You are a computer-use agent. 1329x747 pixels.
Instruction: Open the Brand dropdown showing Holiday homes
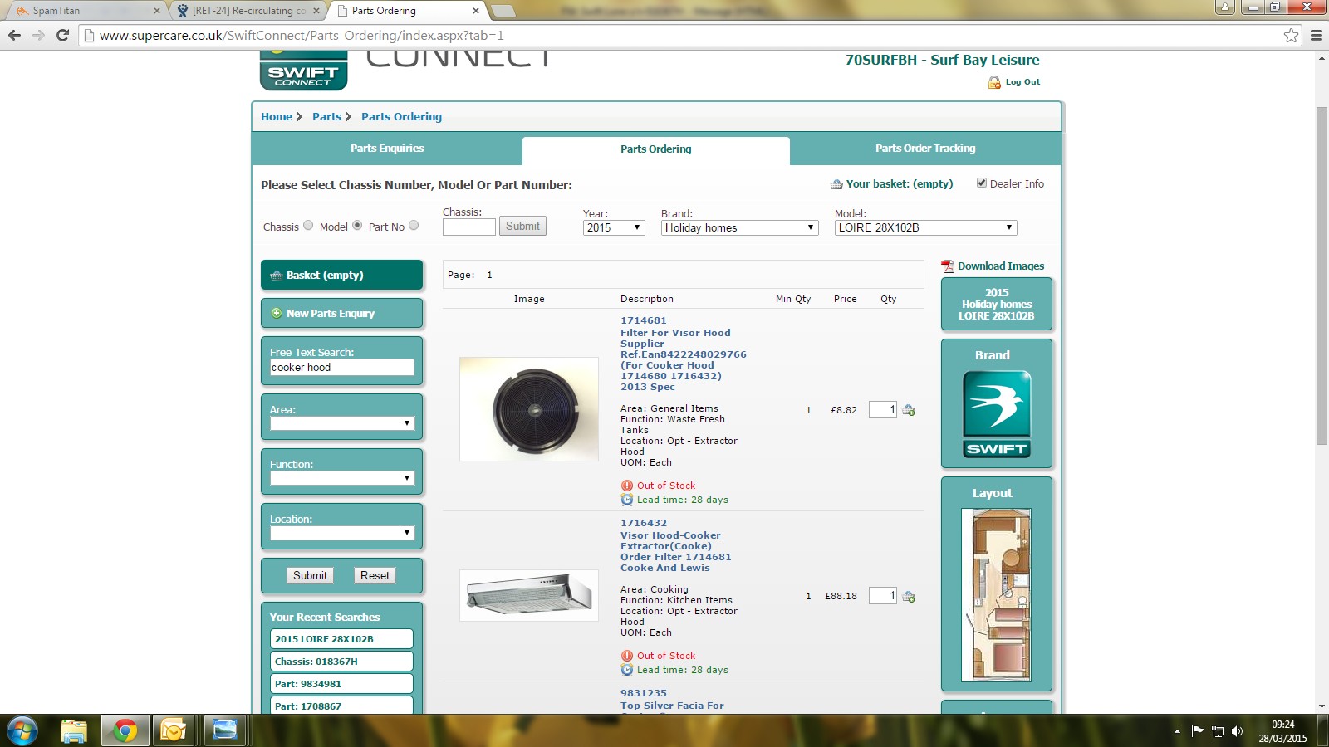[x=740, y=227]
